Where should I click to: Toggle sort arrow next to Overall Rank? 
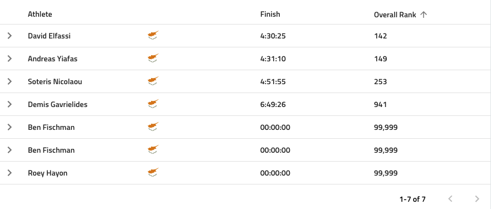click(x=424, y=14)
